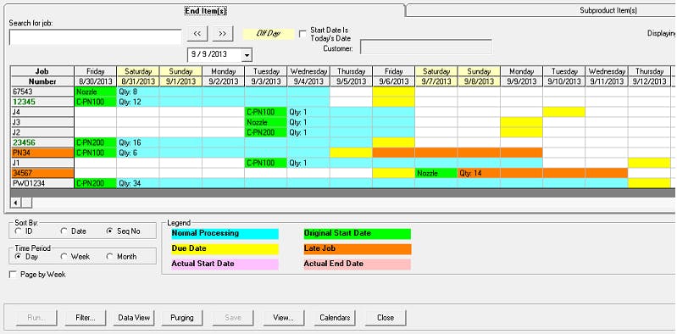Open the Filter... dialog button
The width and height of the screenshot is (677, 334).
pyautogui.click(x=85, y=318)
